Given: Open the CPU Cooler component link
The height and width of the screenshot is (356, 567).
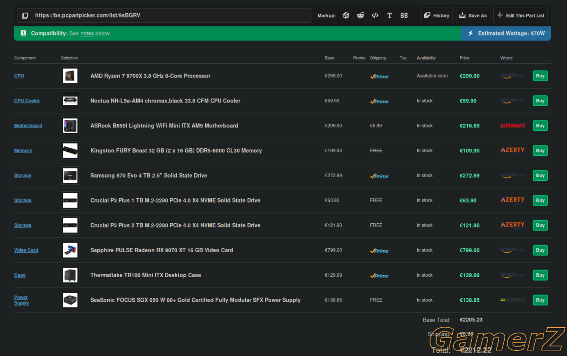Looking at the screenshot, I should pyautogui.click(x=27, y=101).
